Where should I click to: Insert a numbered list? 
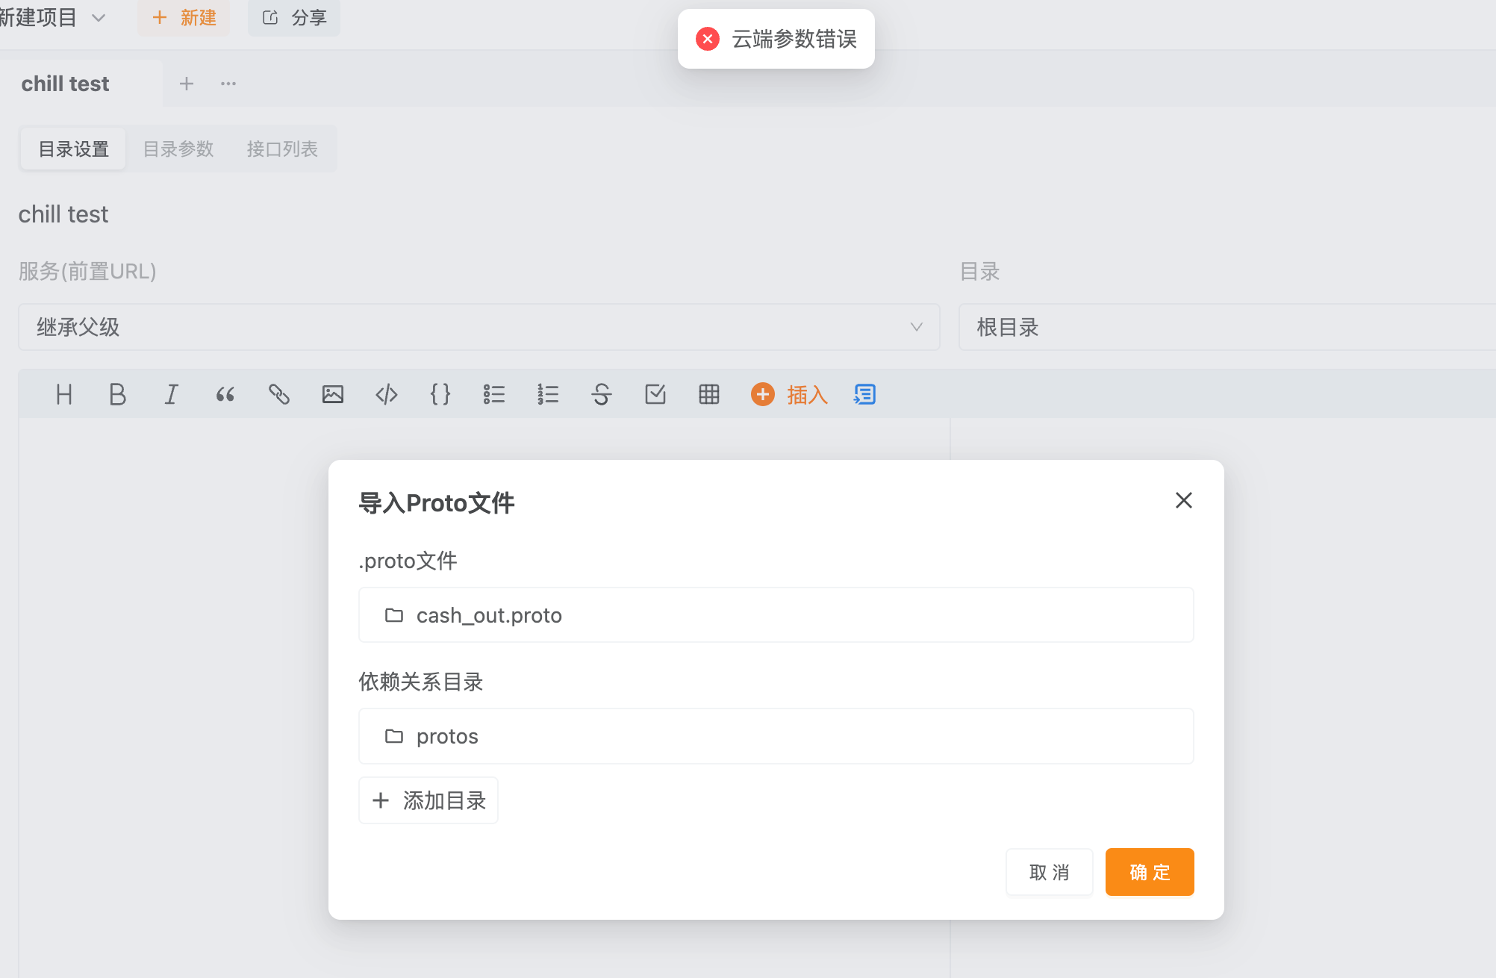(x=548, y=394)
